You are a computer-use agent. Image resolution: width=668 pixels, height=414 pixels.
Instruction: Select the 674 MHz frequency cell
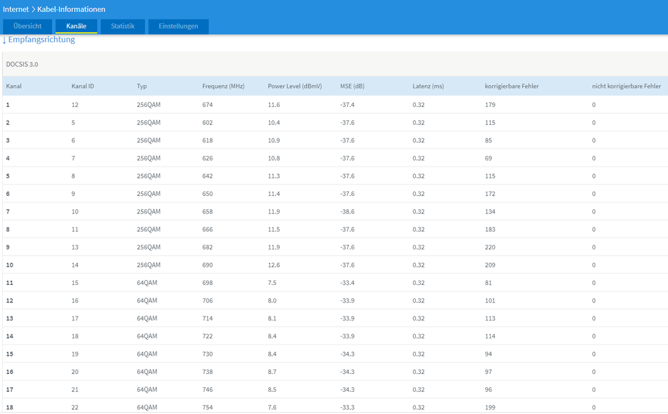[208, 105]
